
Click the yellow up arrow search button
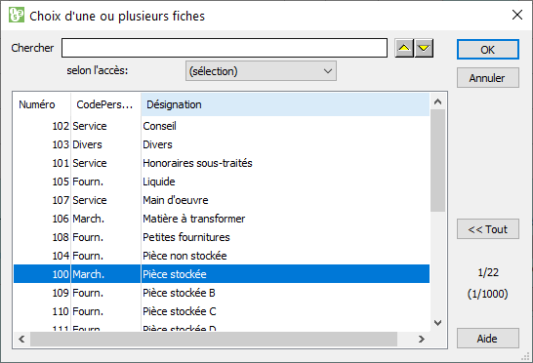point(404,48)
